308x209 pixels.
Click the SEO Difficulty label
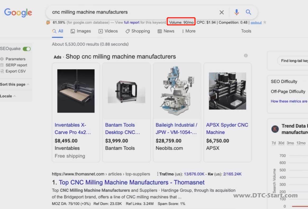point(284,82)
